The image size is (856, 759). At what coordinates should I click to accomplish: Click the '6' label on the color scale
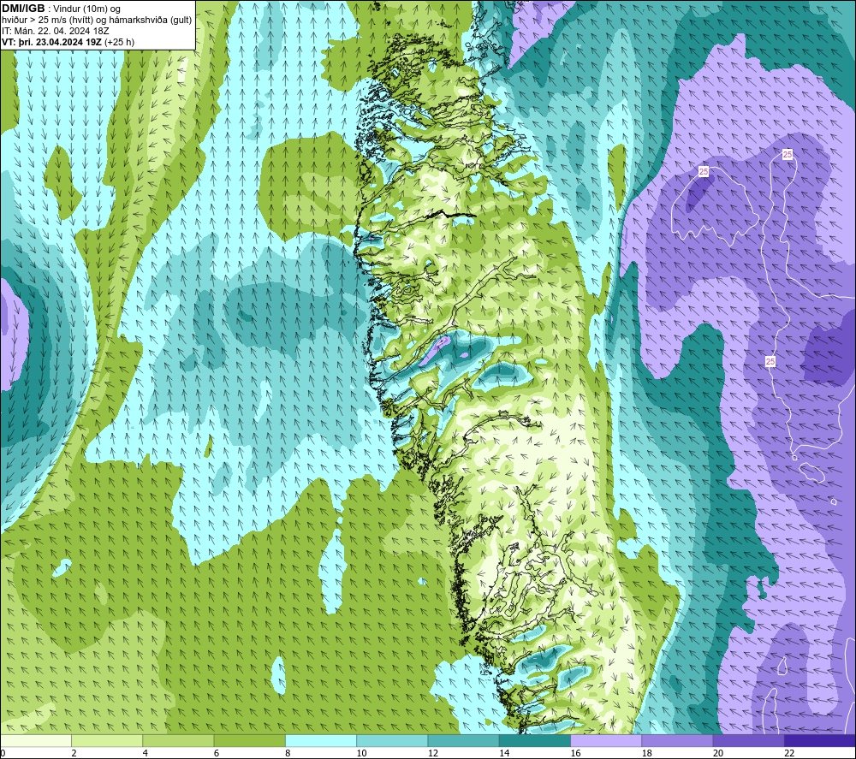point(217,753)
